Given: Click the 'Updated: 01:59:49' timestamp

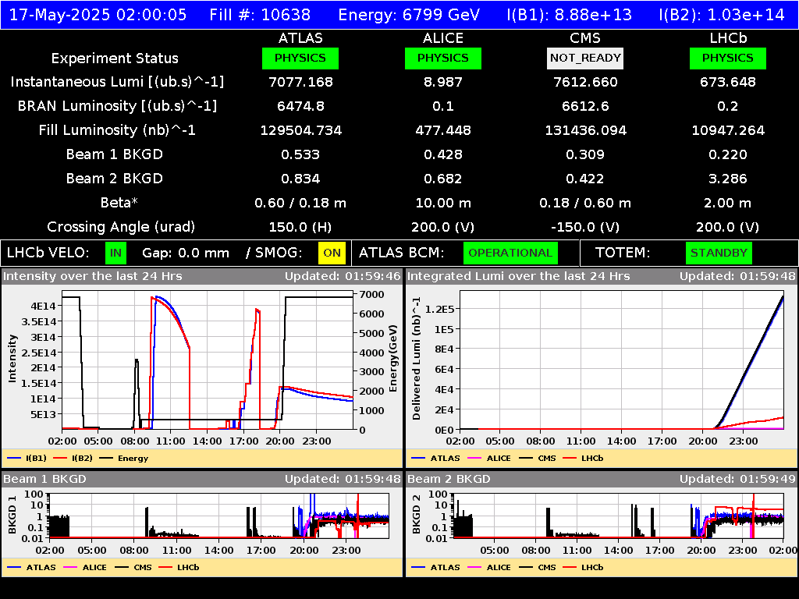Looking at the screenshot, I should click(737, 480).
